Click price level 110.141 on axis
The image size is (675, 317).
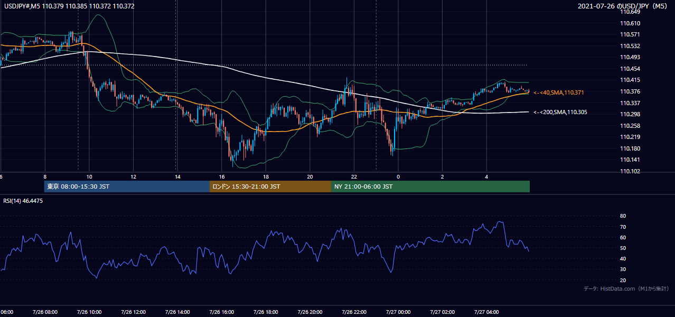[630, 160]
